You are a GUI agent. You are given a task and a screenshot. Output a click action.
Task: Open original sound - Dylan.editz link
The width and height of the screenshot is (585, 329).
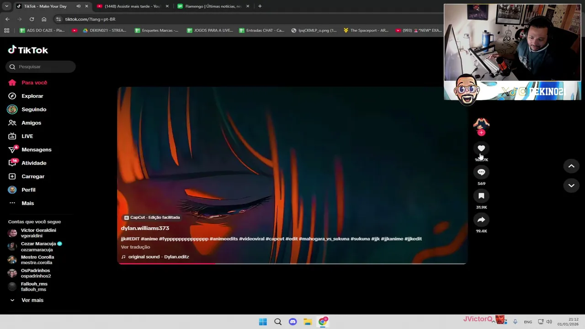click(158, 257)
